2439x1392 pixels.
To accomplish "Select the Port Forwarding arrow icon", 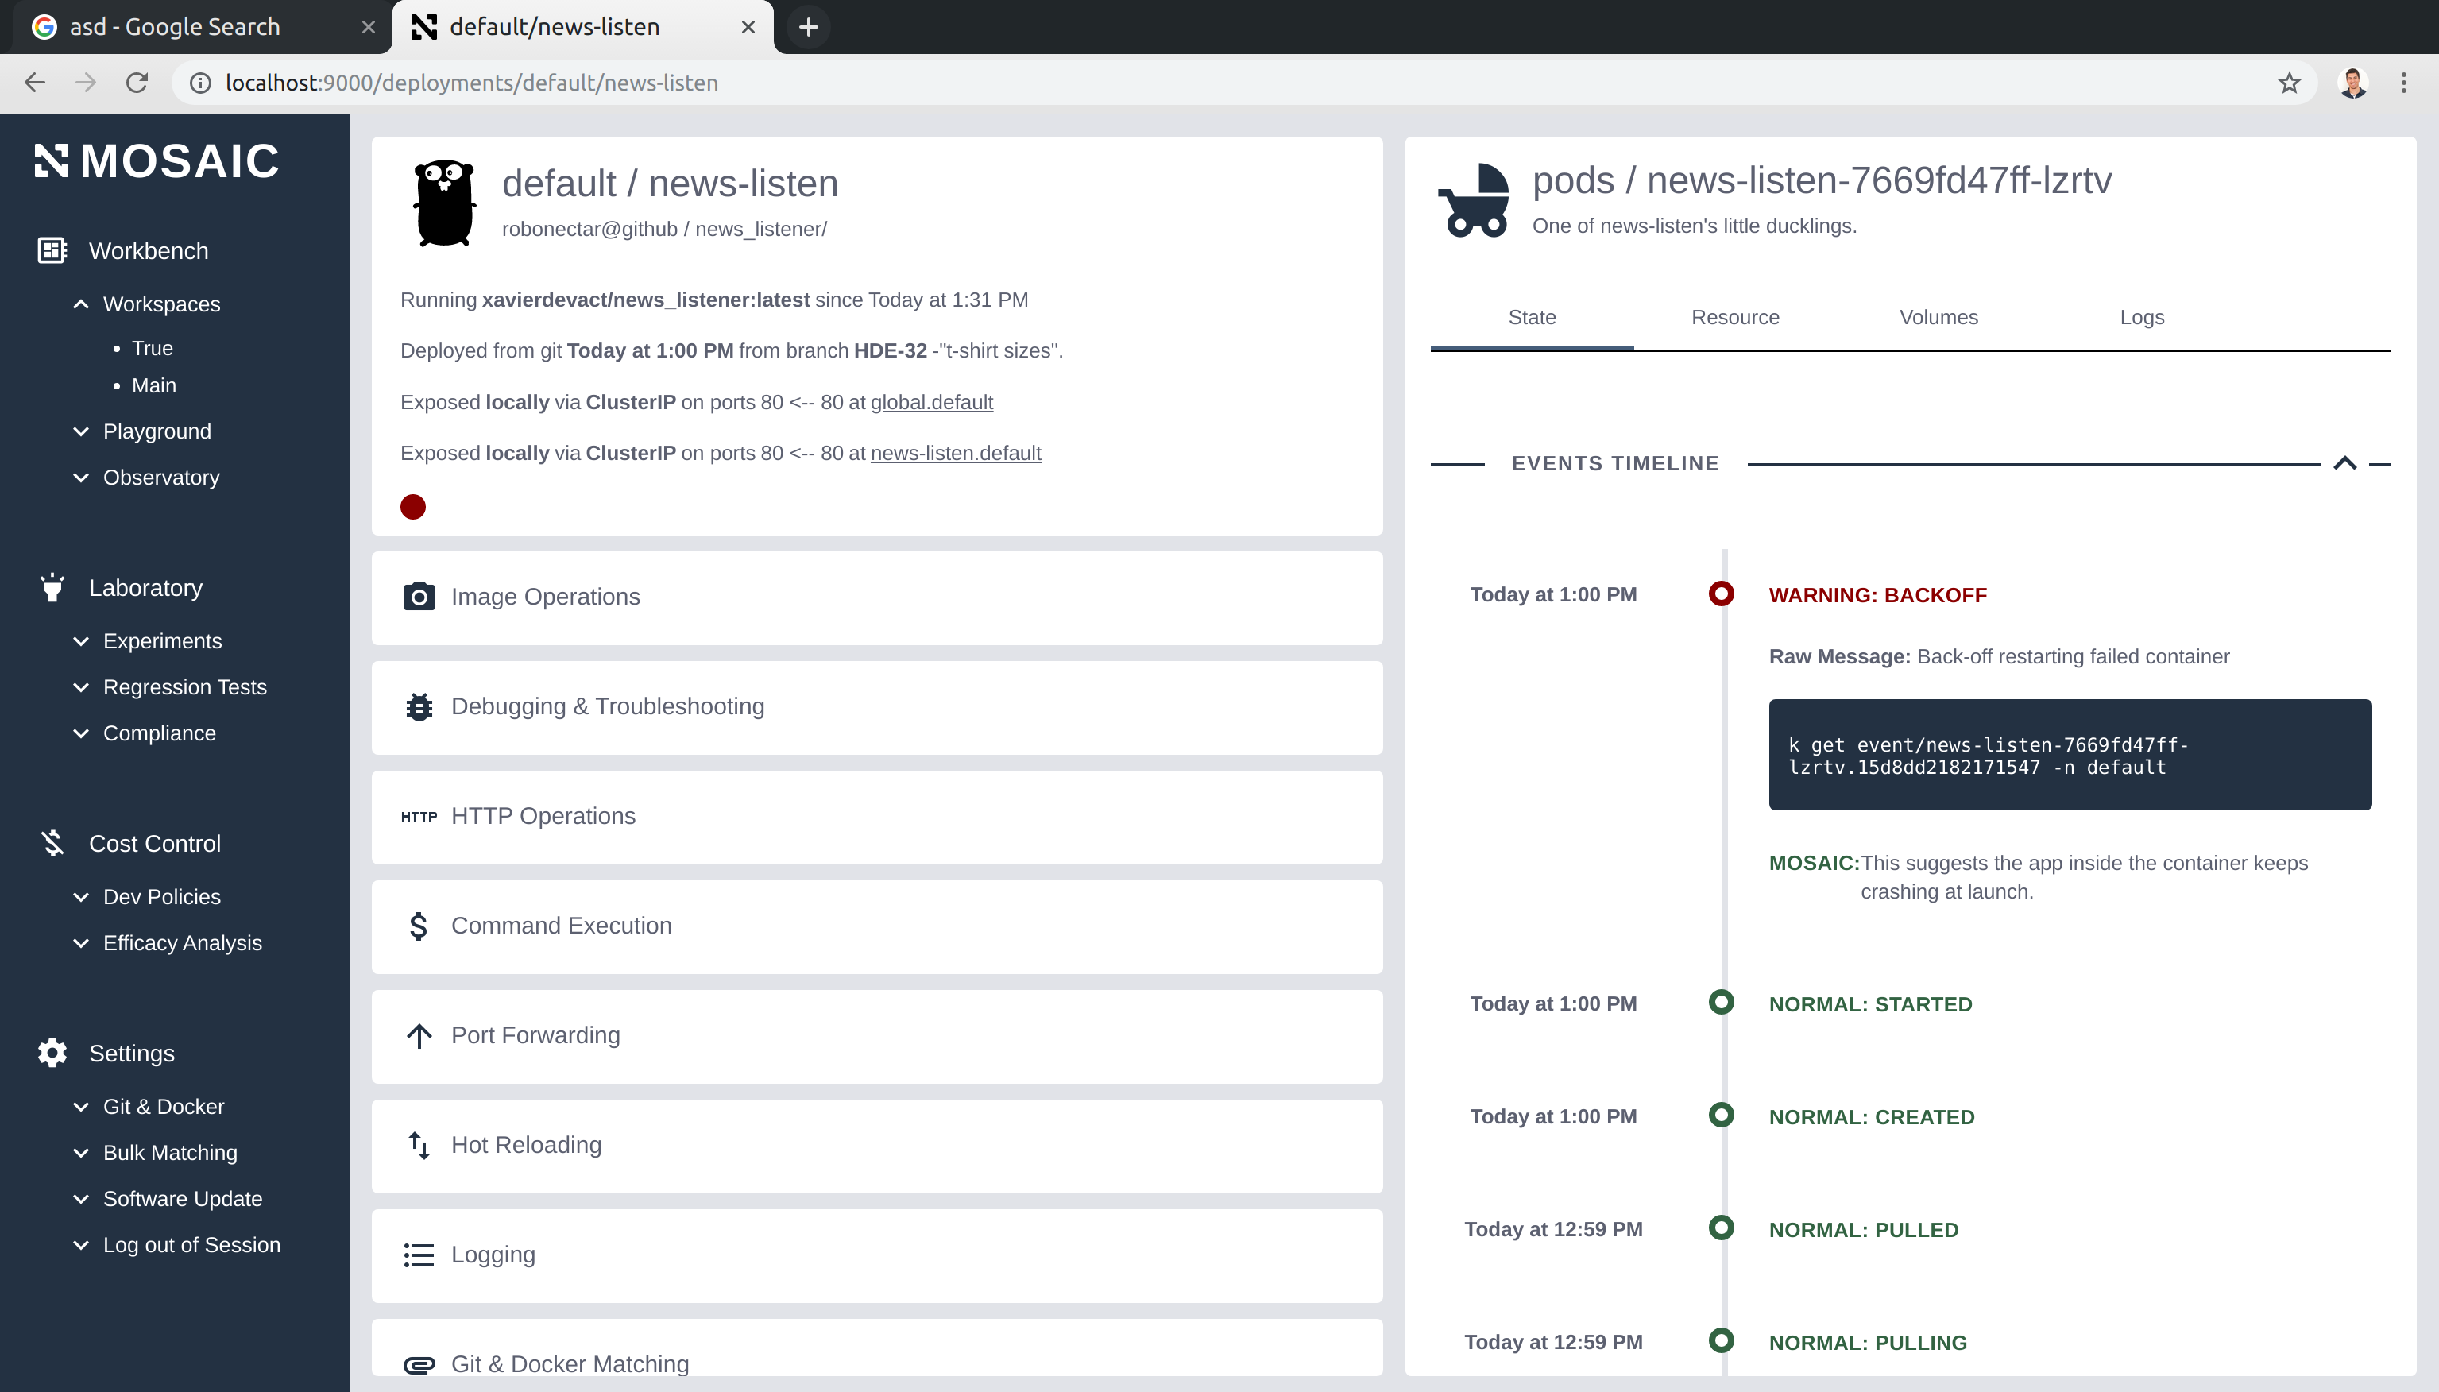I will (419, 1035).
